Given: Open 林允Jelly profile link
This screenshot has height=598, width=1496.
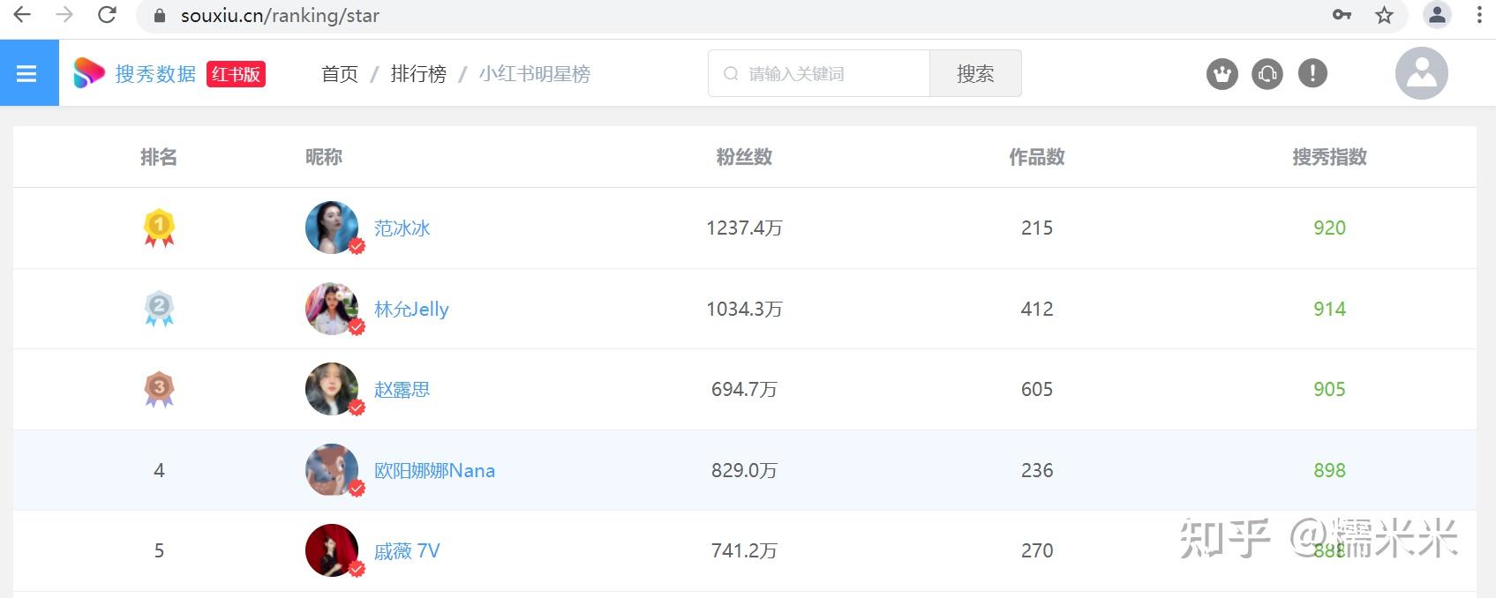Looking at the screenshot, I should [411, 310].
